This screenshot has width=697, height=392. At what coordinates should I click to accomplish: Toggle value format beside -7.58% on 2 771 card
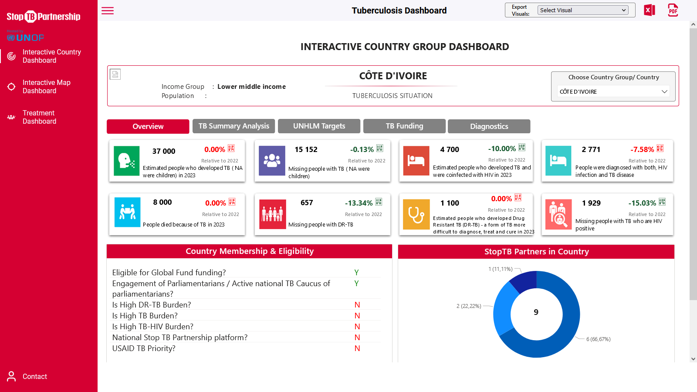click(x=660, y=149)
